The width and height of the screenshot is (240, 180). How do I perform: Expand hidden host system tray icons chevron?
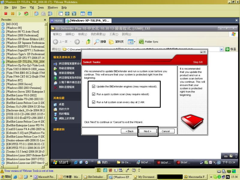211,177
